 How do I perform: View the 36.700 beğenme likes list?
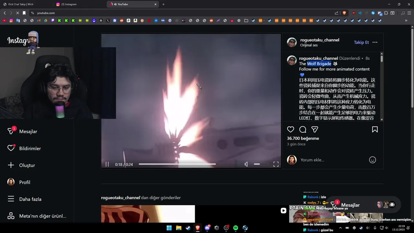point(303,138)
